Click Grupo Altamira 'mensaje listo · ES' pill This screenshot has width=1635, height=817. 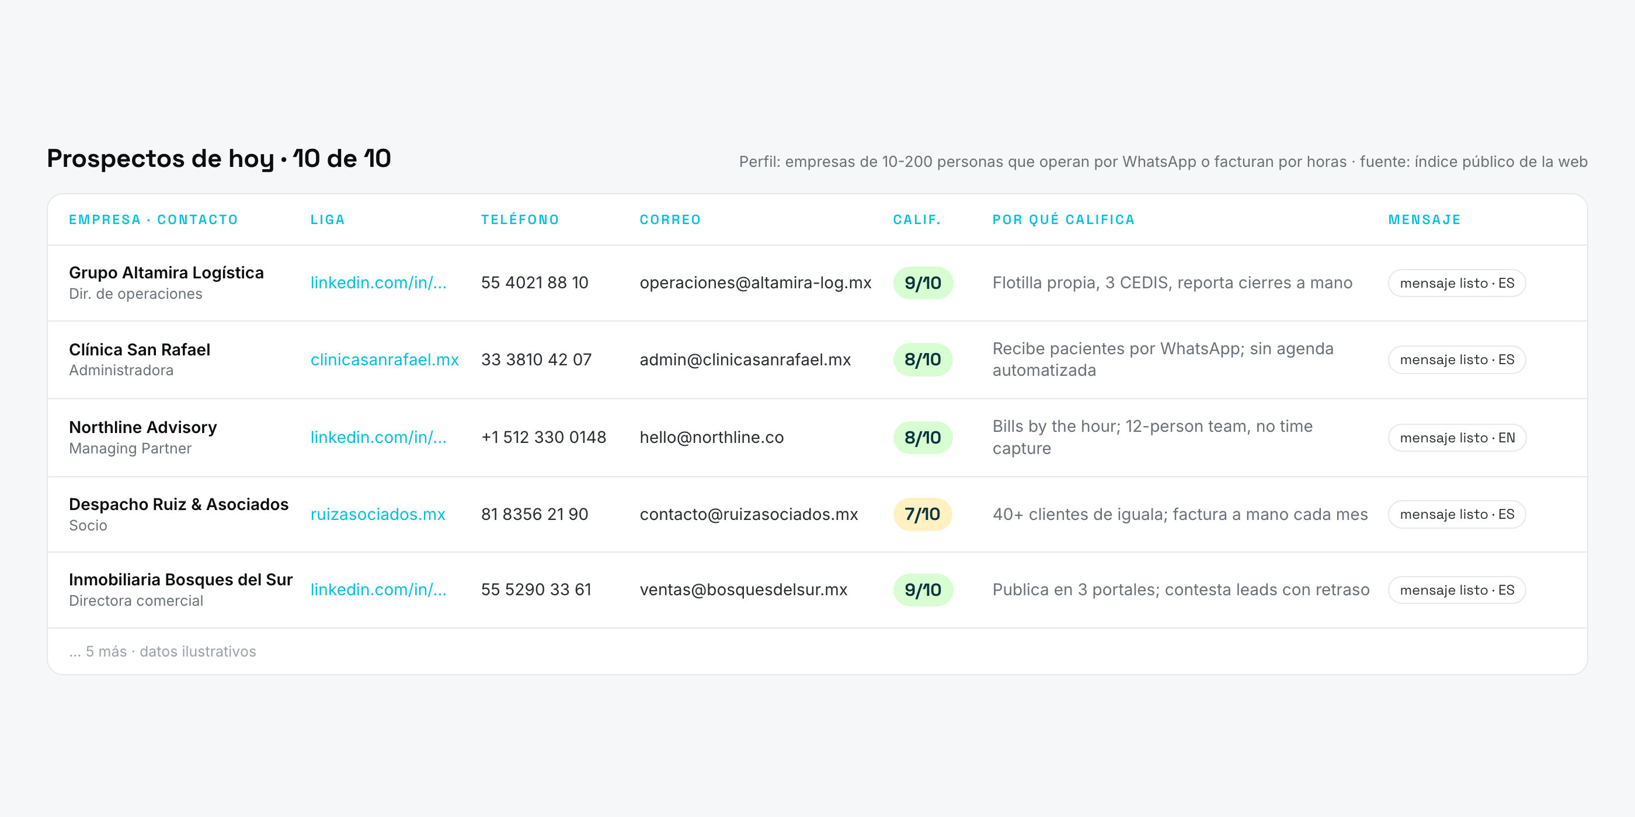point(1457,283)
